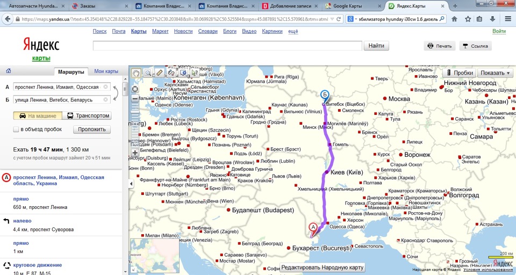This screenshot has width=516, height=275.
Task: Open 'ещё' more services menu
Action: click(x=293, y=31)
